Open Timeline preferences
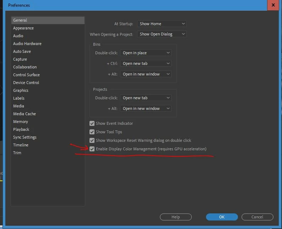282x229 pixels. click(48, 145)
